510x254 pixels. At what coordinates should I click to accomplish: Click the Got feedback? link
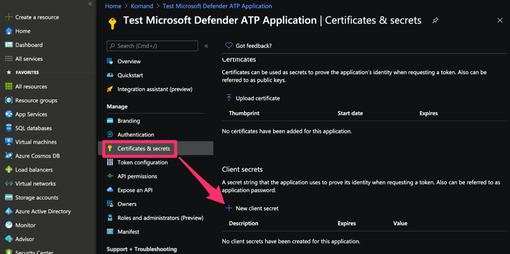coord(248,46)
